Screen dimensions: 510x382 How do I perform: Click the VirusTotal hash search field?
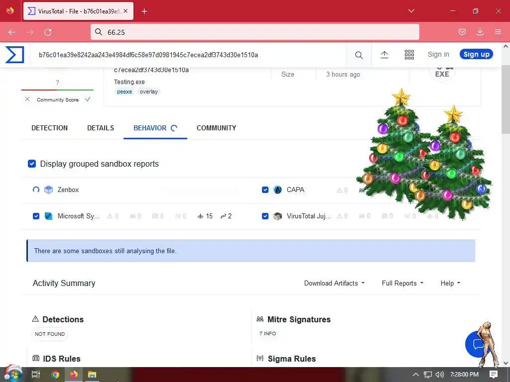(x=188, y=55)
